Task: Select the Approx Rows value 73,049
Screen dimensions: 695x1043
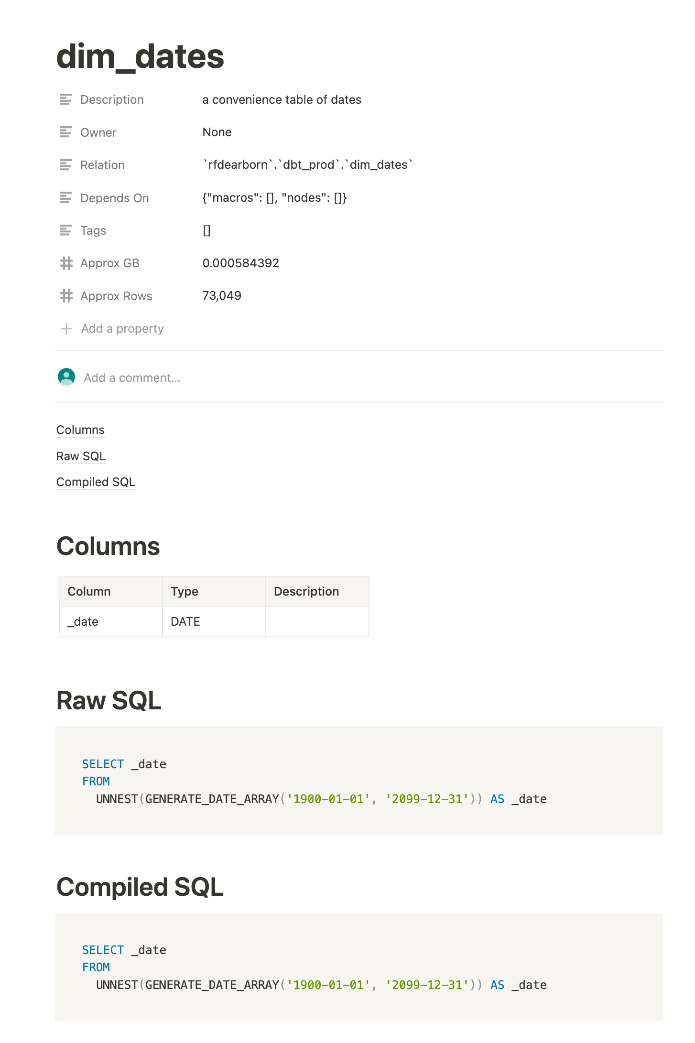Action: pyautogui.click(x=222, y=295)
